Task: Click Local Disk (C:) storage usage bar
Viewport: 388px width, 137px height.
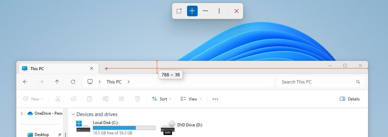Action: [124, 128]
